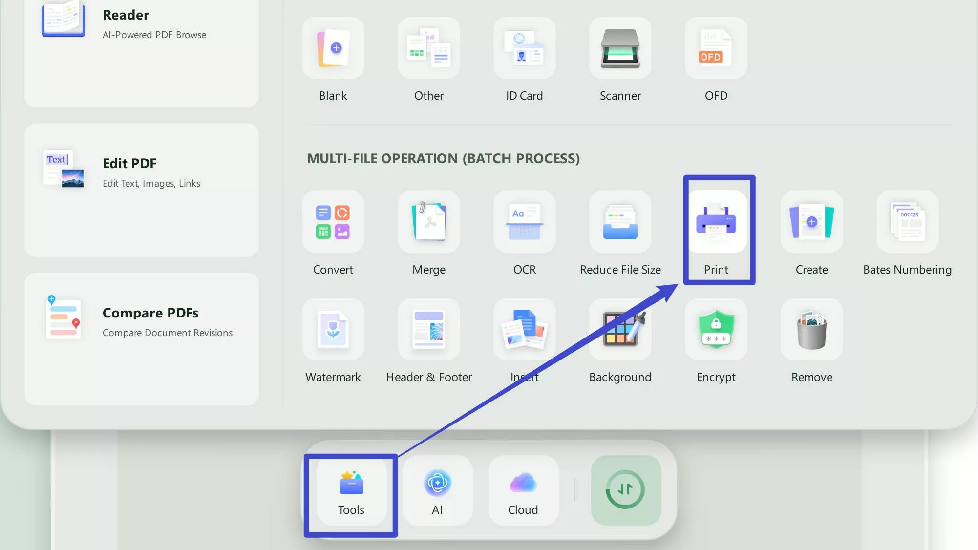Open the Background tool
This screenshot has width=978, height=550.
pos(620,330)
